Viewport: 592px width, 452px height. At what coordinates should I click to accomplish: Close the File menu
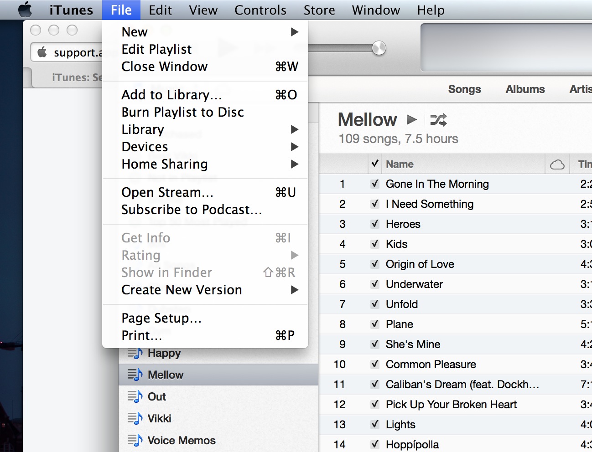click(x=121, y=10)
